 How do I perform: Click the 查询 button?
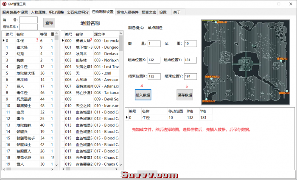(x=49, y=23)
